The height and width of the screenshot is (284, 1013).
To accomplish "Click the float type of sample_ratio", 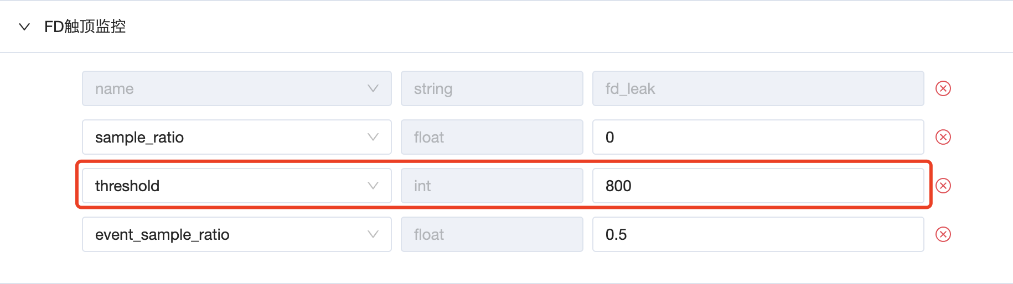I will (x=492, y=137).
